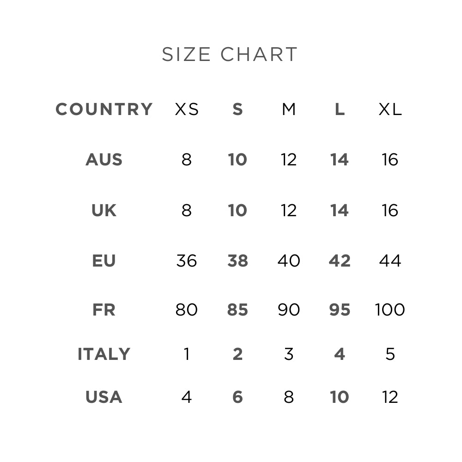Select the ITALY row label

click(104, 354)
